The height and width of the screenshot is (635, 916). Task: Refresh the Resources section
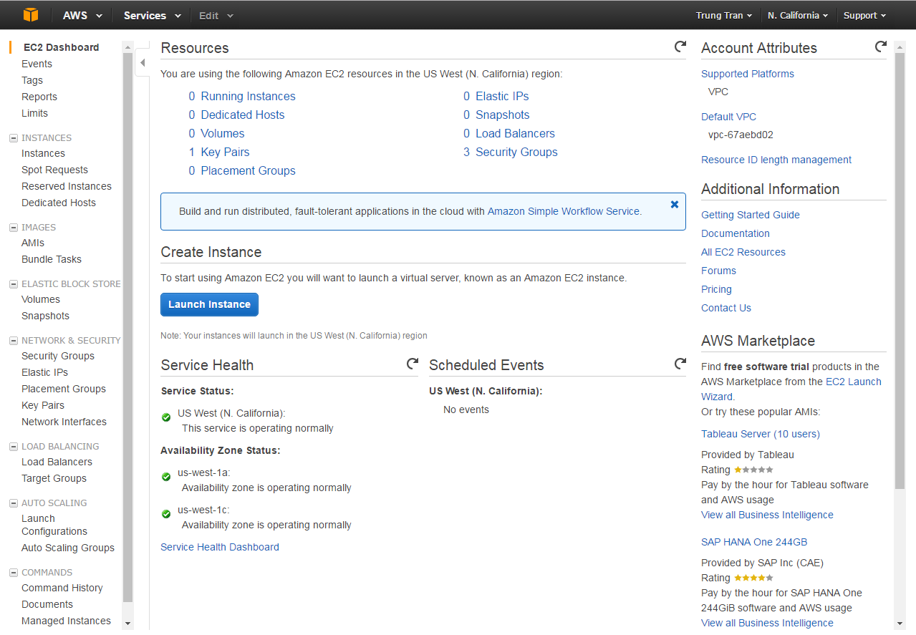point(680,47)
